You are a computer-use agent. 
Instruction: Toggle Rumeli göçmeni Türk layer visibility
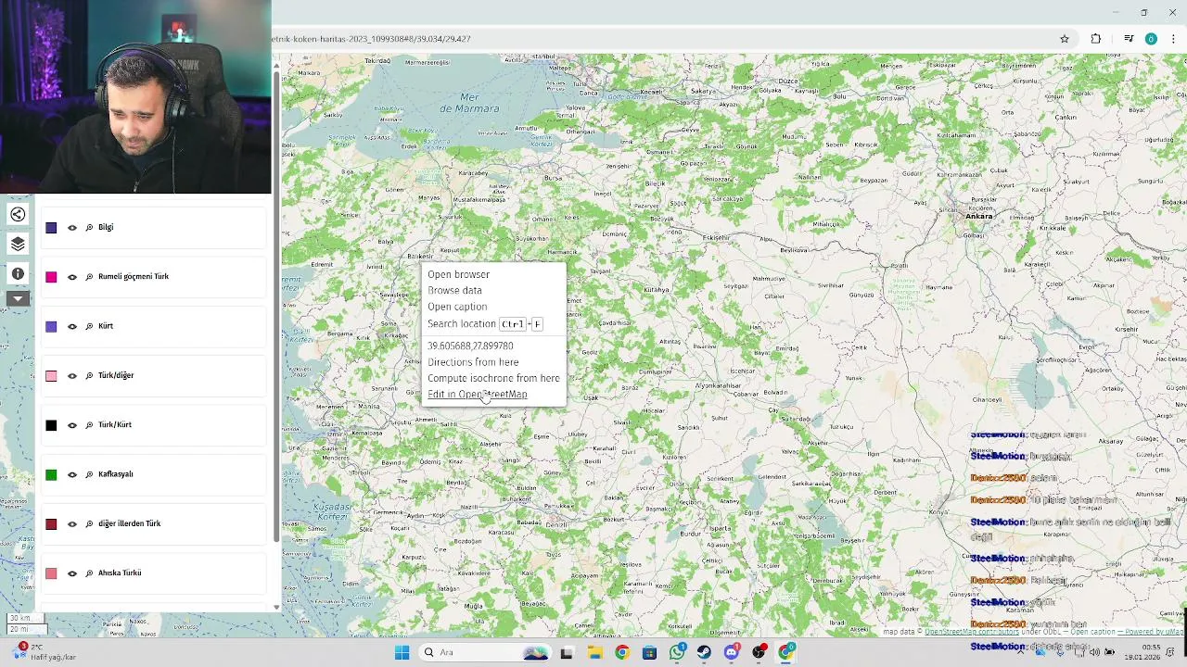pyautogui.click(x=71, y=276)
